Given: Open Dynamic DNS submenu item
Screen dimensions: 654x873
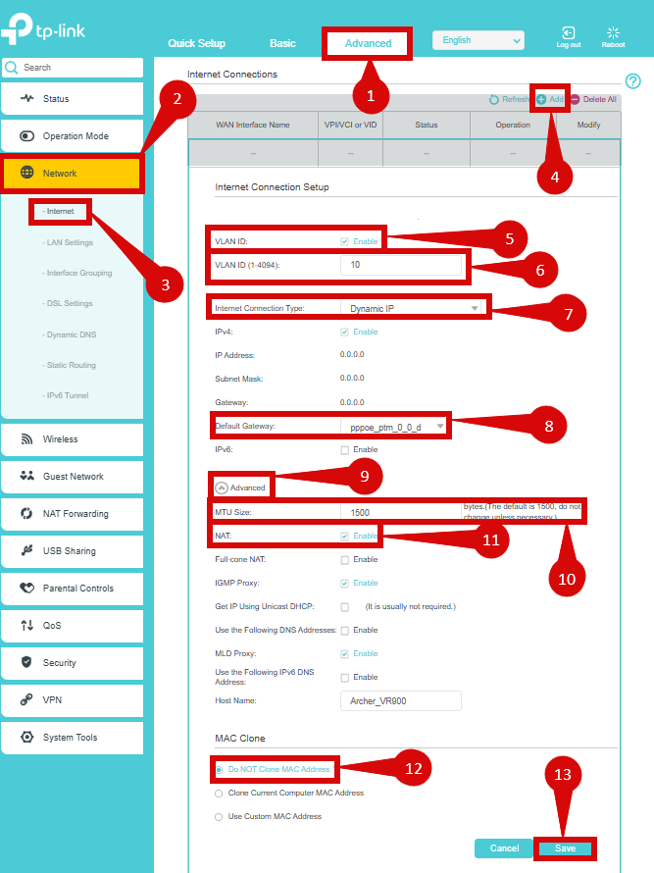Looking at the screenshot, I should tap(70, 334).
